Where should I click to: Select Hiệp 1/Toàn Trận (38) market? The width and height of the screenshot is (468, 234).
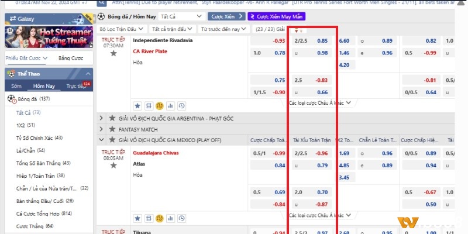[40, 176]
